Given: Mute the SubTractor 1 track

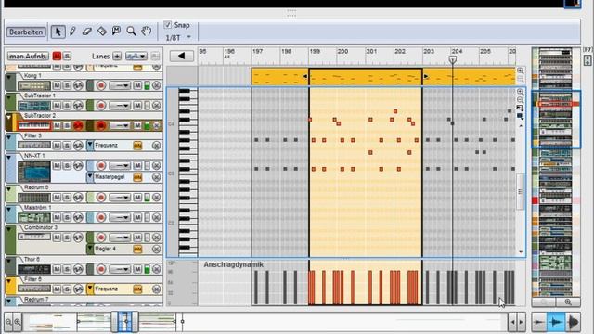Looking at the screenshot, I should (57, 106).
